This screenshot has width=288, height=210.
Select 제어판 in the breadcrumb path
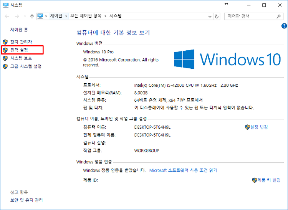coord(56,16)
